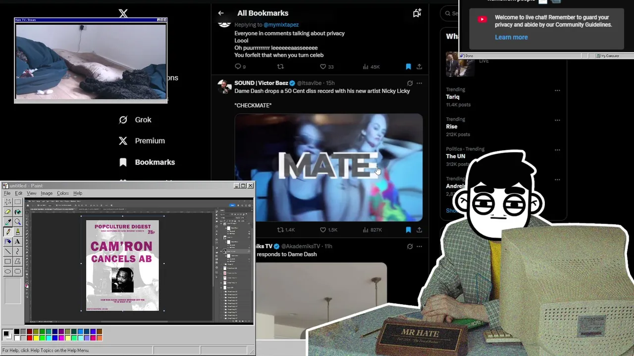Screen dimensions: 634x356
Task: Open the File menu in Paint
Action: click(7, 193)
